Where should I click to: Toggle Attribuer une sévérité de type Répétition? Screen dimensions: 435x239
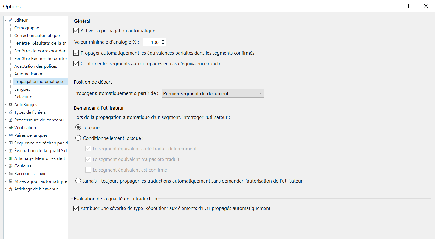[x=76, y=208]
